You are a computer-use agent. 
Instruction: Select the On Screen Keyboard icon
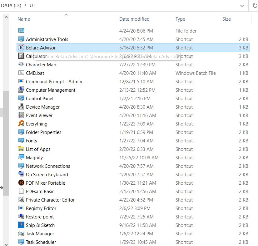tap(21, 174)
